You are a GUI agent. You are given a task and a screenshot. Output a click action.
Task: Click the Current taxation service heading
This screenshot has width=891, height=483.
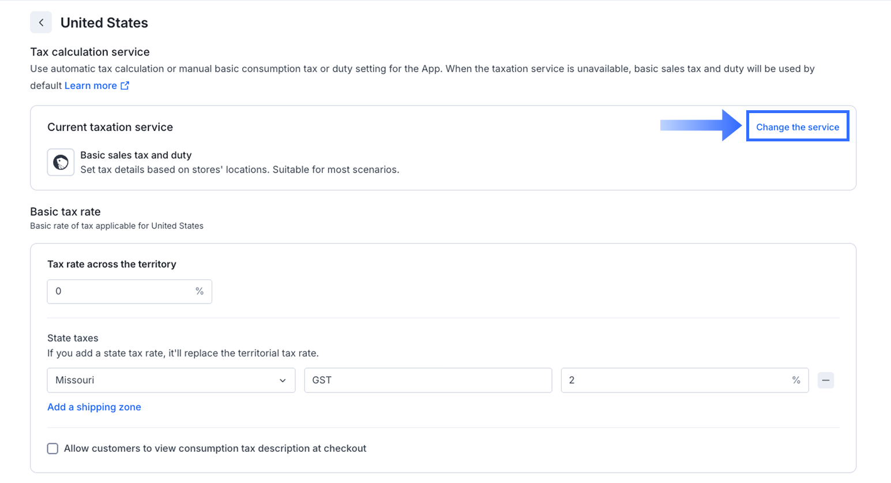click(110, 127)
